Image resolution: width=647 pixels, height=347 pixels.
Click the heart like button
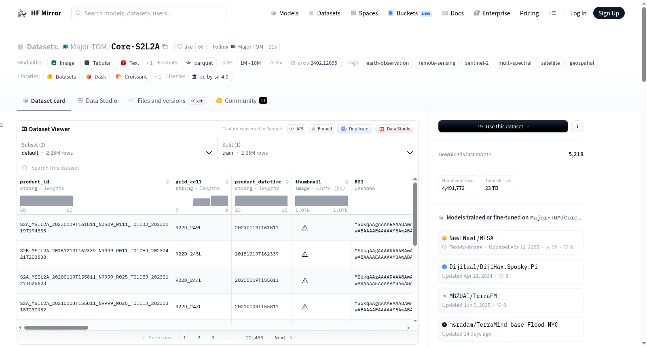coord(185,47)
